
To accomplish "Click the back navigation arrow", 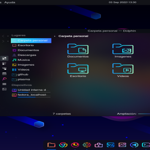I will (x=3, y=36).
